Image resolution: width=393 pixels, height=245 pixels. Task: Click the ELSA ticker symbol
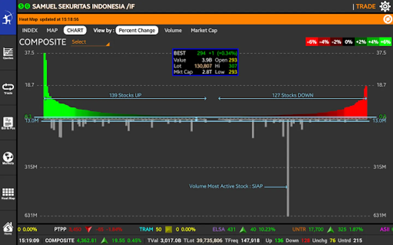click(218, 229)
